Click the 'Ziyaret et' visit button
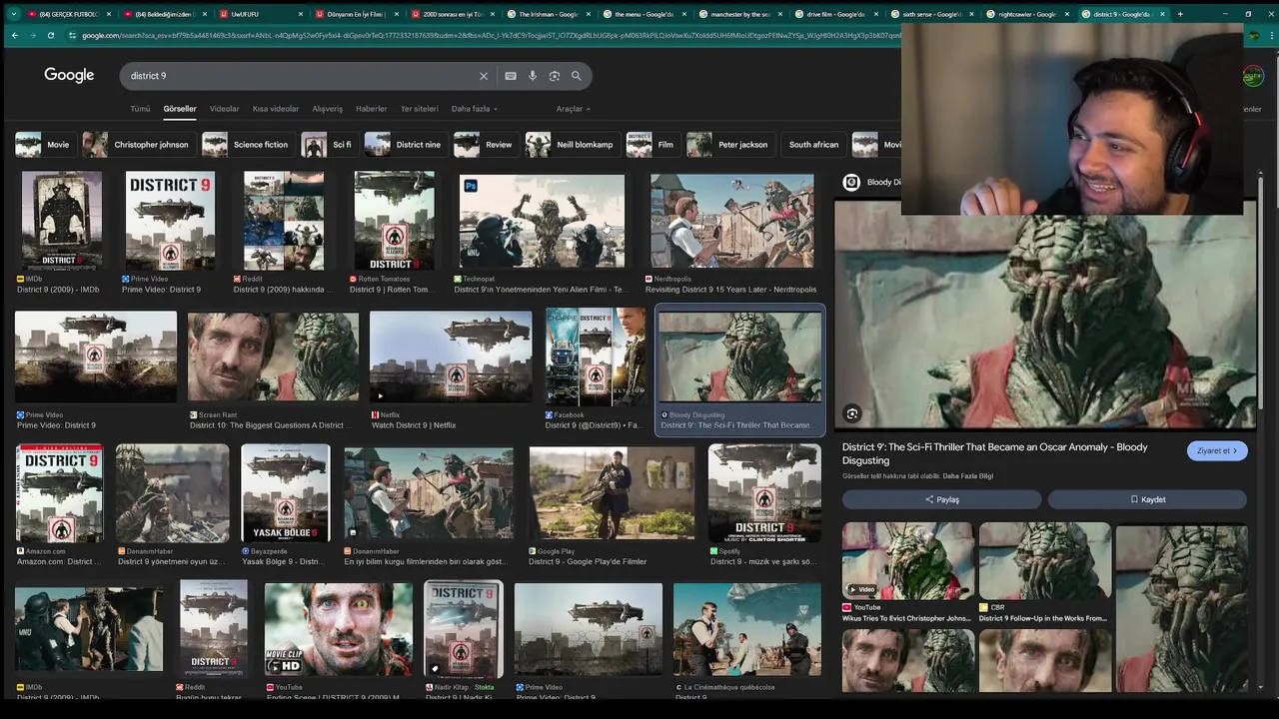The height and width of the screenshot is (719, 1279). click(x=1217, y=450)
